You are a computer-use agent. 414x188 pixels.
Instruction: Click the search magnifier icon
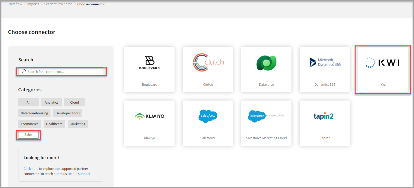pos(24,71)
